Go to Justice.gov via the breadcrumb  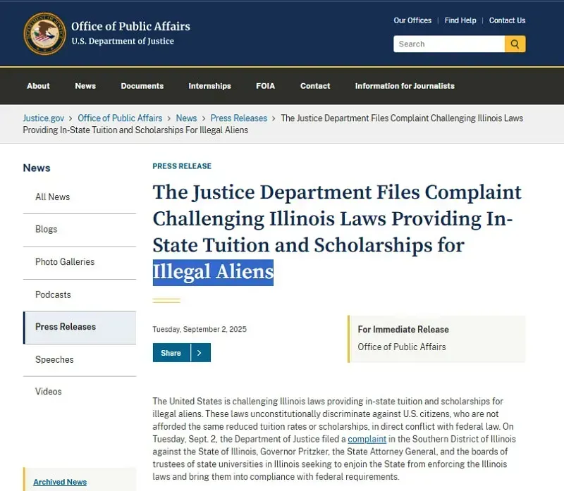[43, 118]
